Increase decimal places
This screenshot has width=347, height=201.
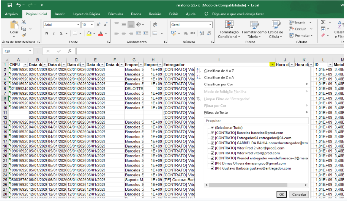(x=202, y=33)
